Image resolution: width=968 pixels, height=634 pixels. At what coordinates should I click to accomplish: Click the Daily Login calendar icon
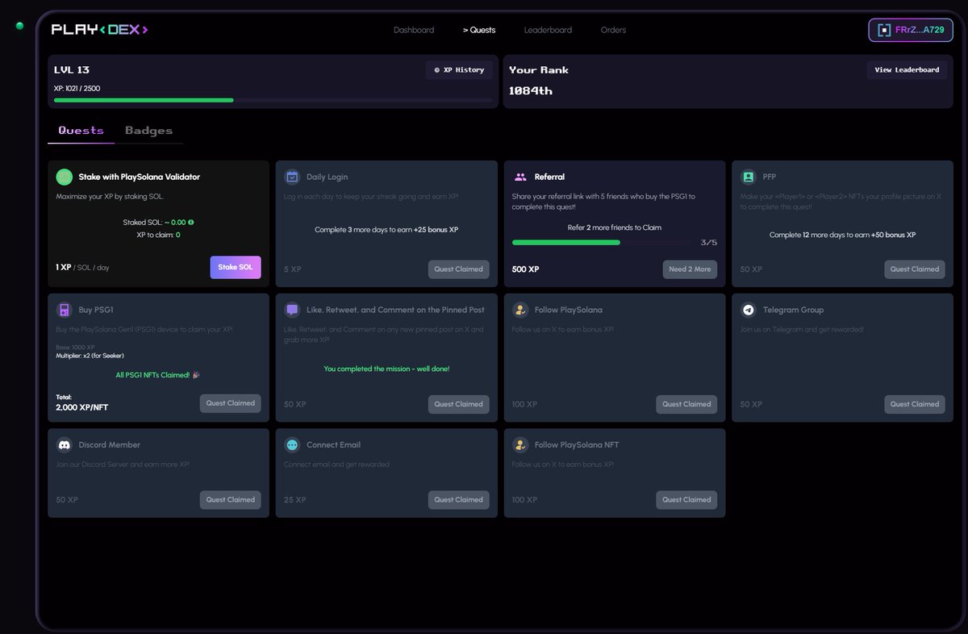coord(292,176)
